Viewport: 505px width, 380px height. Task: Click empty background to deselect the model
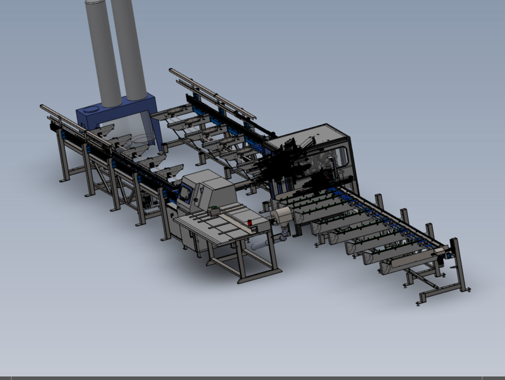pos(410,63)
